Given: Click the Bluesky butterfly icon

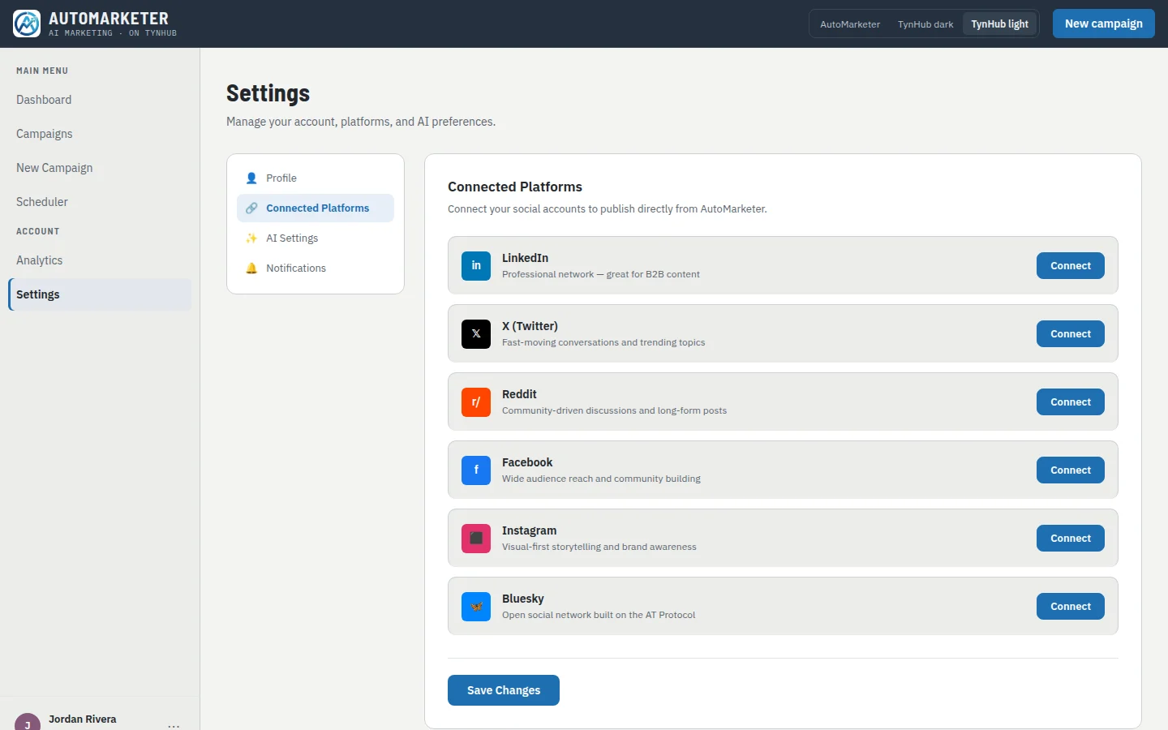Looking at the screenshot, I should click(476, 606).
